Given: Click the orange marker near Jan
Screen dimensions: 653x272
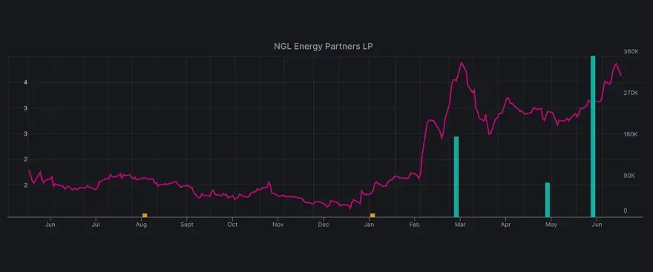Looking at the screenshot, I should coord(373,215).
